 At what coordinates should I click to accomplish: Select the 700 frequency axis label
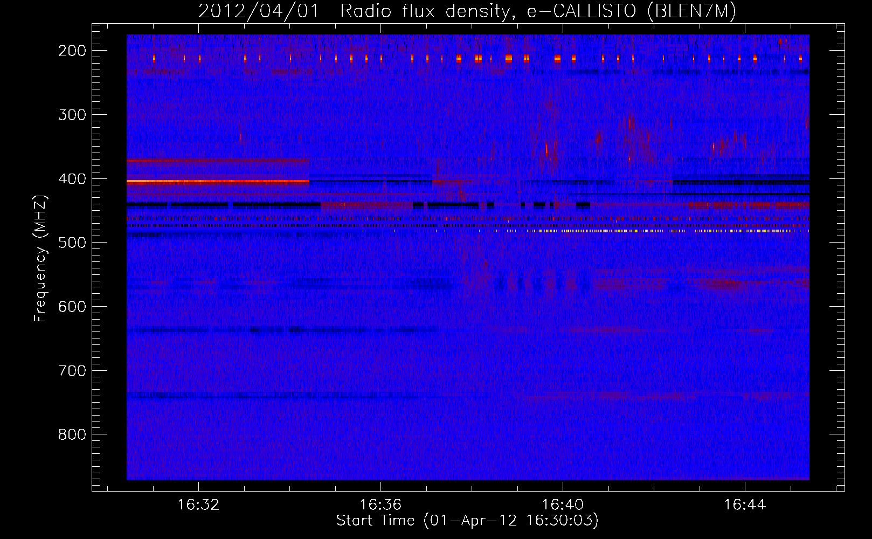point(72,371)
